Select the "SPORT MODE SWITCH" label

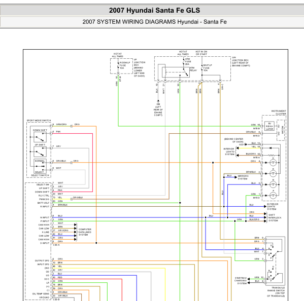(x=39, y=121)
